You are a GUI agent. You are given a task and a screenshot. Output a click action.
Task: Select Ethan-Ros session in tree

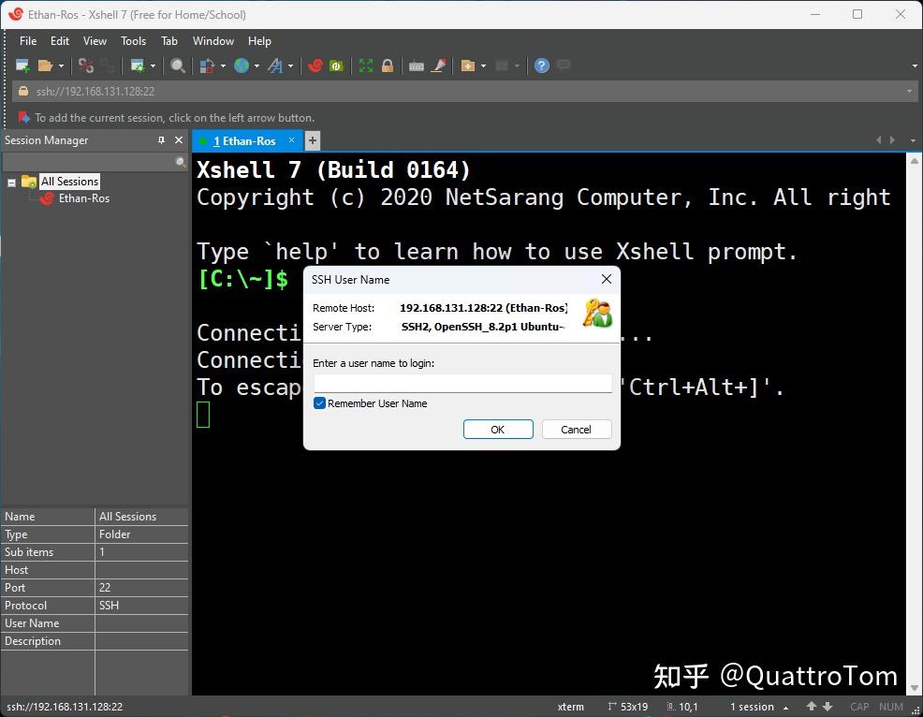83,198
